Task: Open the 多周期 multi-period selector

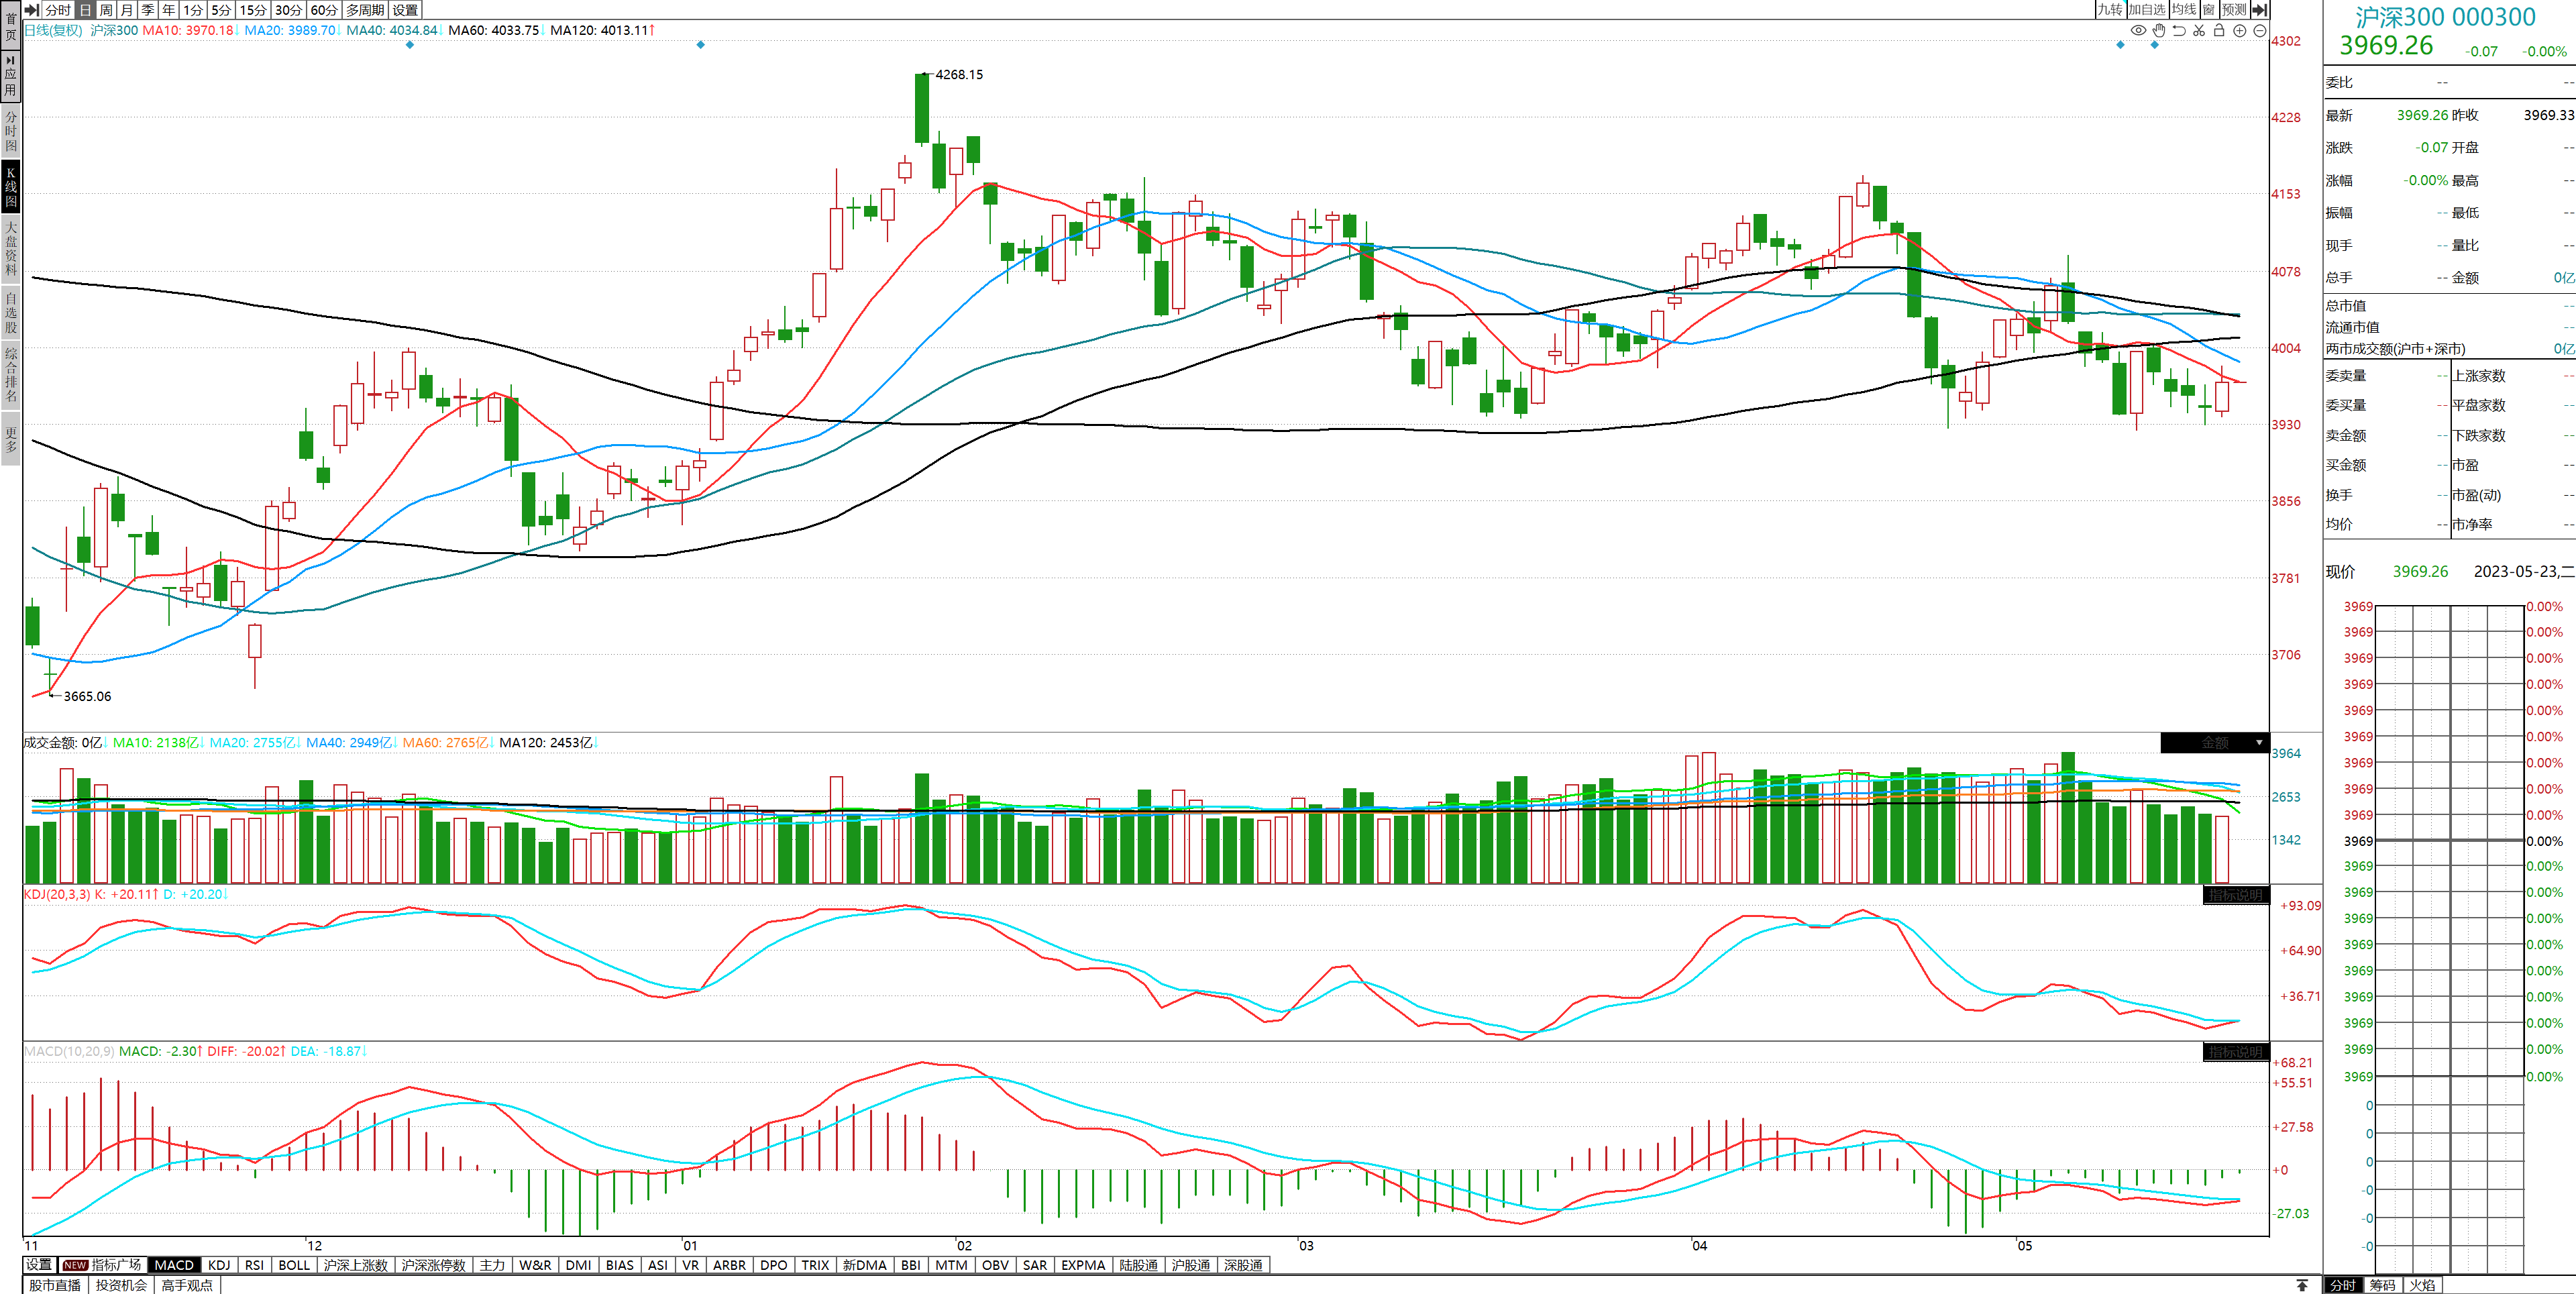Action: 365,9
